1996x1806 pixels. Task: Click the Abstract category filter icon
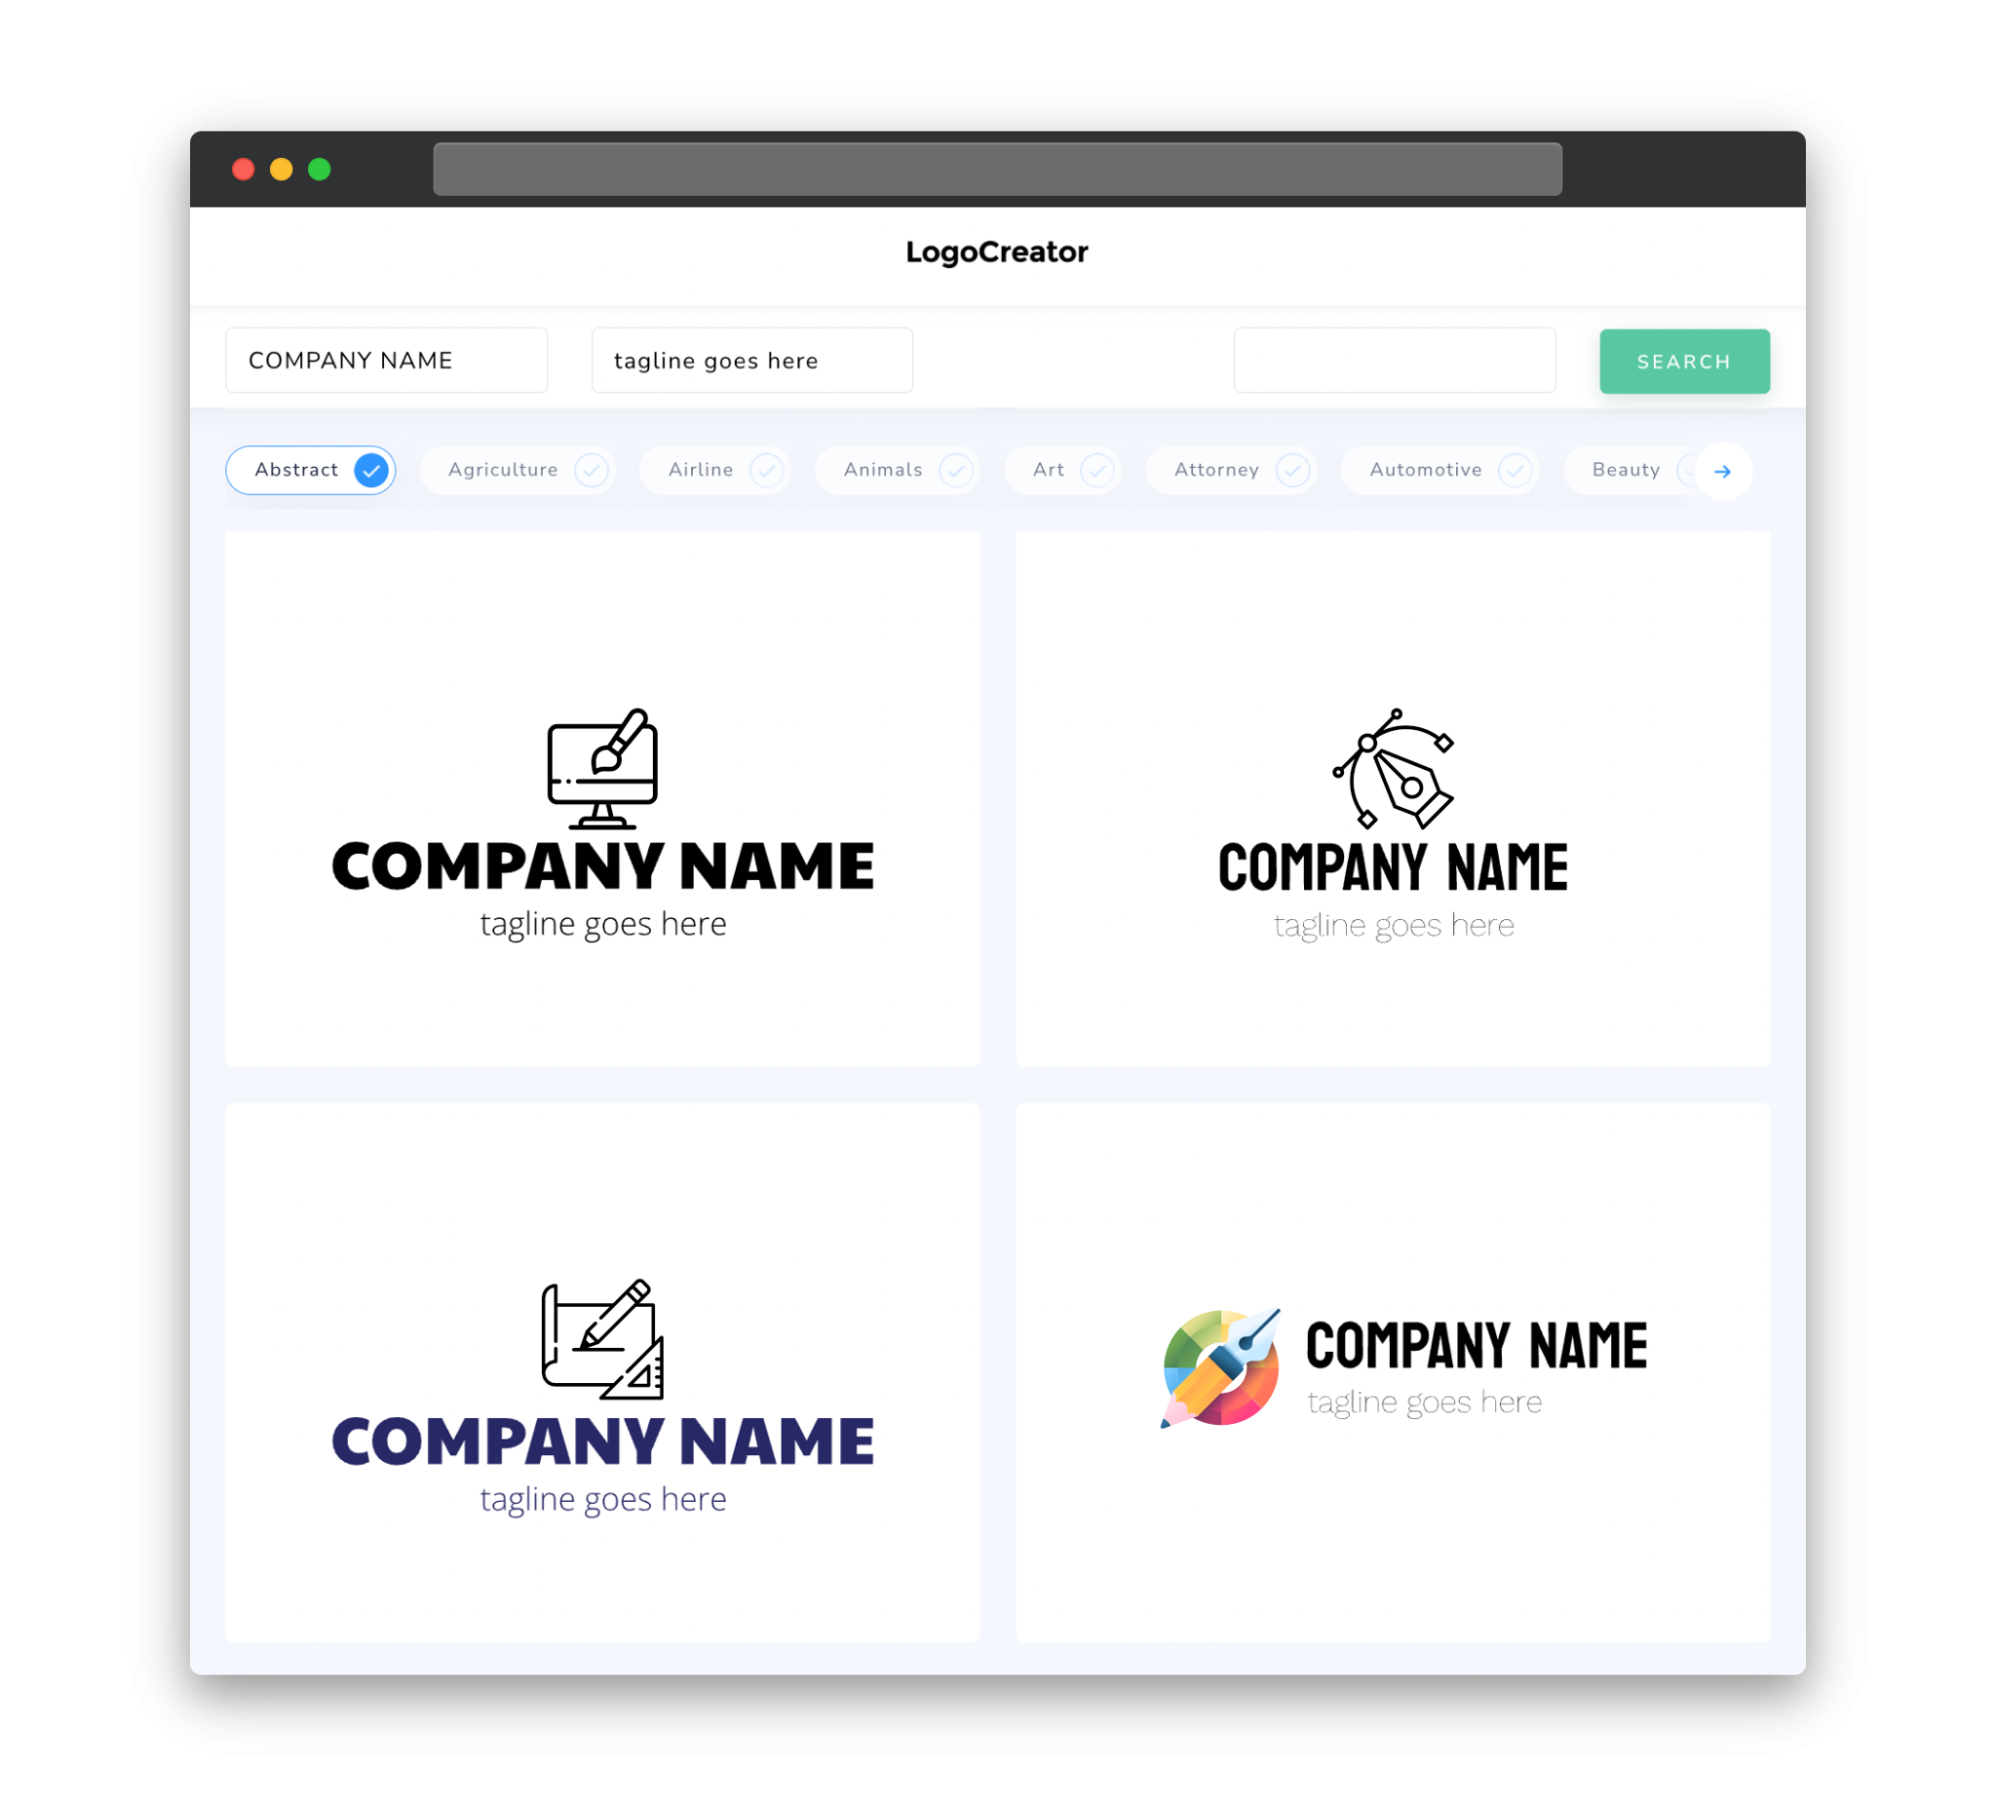tap(370, 470)
